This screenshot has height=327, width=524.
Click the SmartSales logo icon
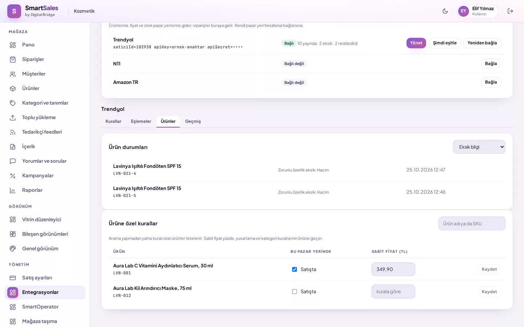[x=14, y=11]
